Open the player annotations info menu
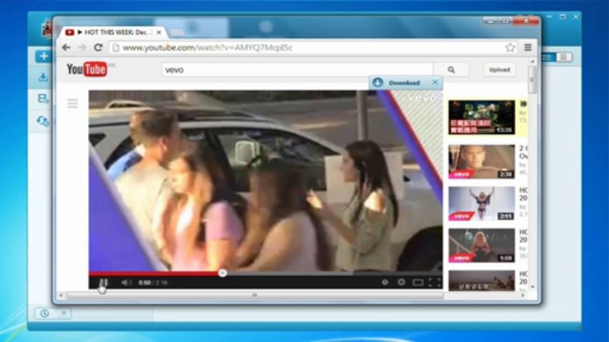 click(x=385, y=281)
